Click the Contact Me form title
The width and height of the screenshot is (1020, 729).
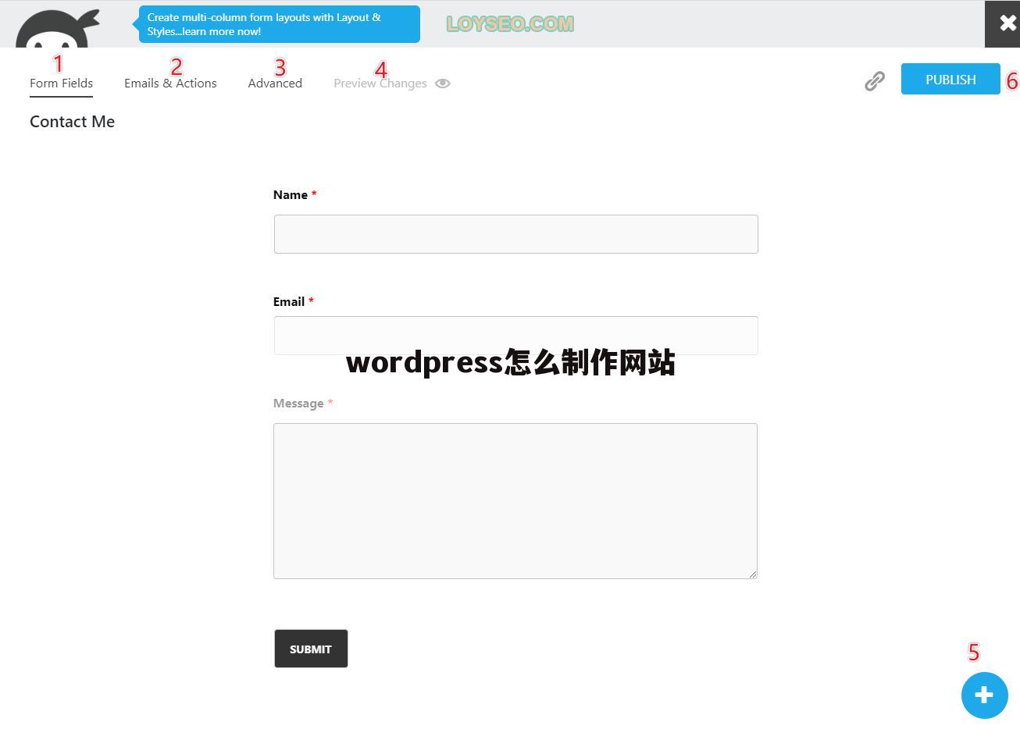point(72,122)
